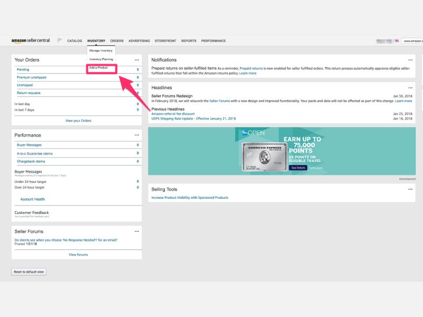423x317 pixels.
Task: Open the Storefront menu
Action: coord(165,41)
